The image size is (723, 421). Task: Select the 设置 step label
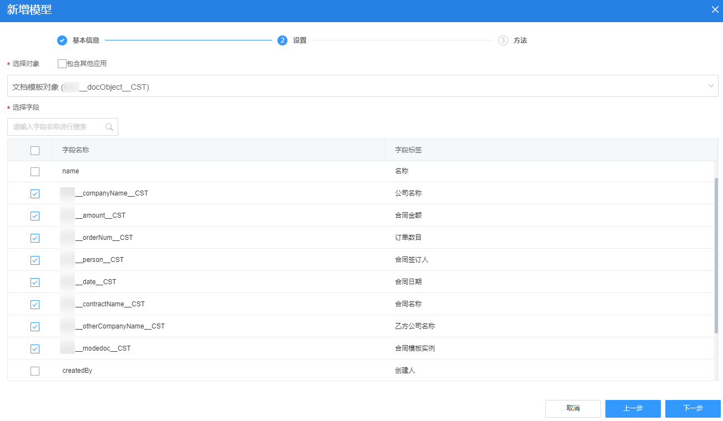[300, 40]
